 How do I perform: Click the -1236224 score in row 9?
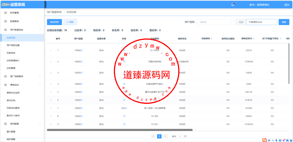click(249, 124)
